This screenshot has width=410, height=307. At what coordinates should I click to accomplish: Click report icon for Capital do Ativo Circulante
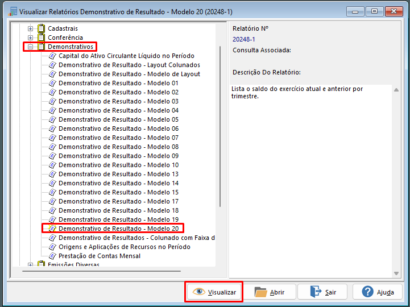52,56
